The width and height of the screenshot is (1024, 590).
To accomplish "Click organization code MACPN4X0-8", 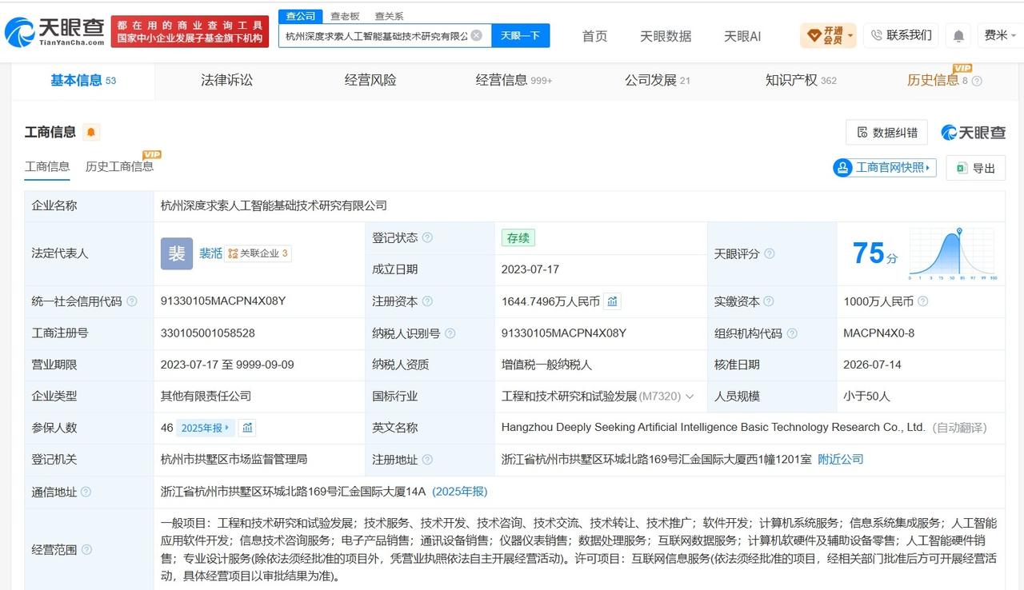I will click(x=878, y=333).
